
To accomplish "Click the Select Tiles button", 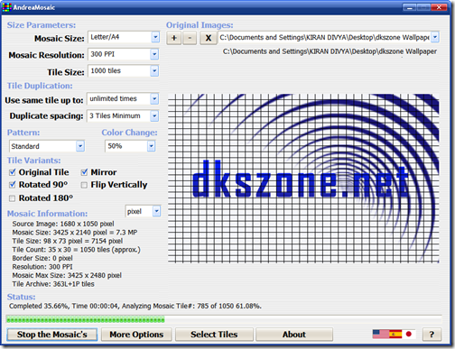I will pyautogui.click(x=214, y=335).
